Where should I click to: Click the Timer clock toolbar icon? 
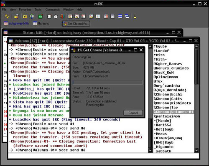coord(56,16)
